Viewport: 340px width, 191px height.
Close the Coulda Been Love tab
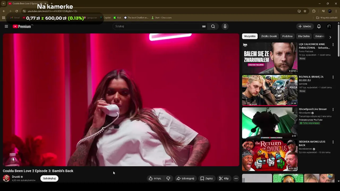[x=45, y=3]
